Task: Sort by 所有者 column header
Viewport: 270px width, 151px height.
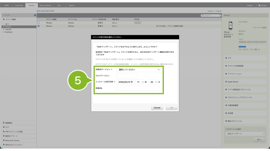Action: click(x=137, y=19)
